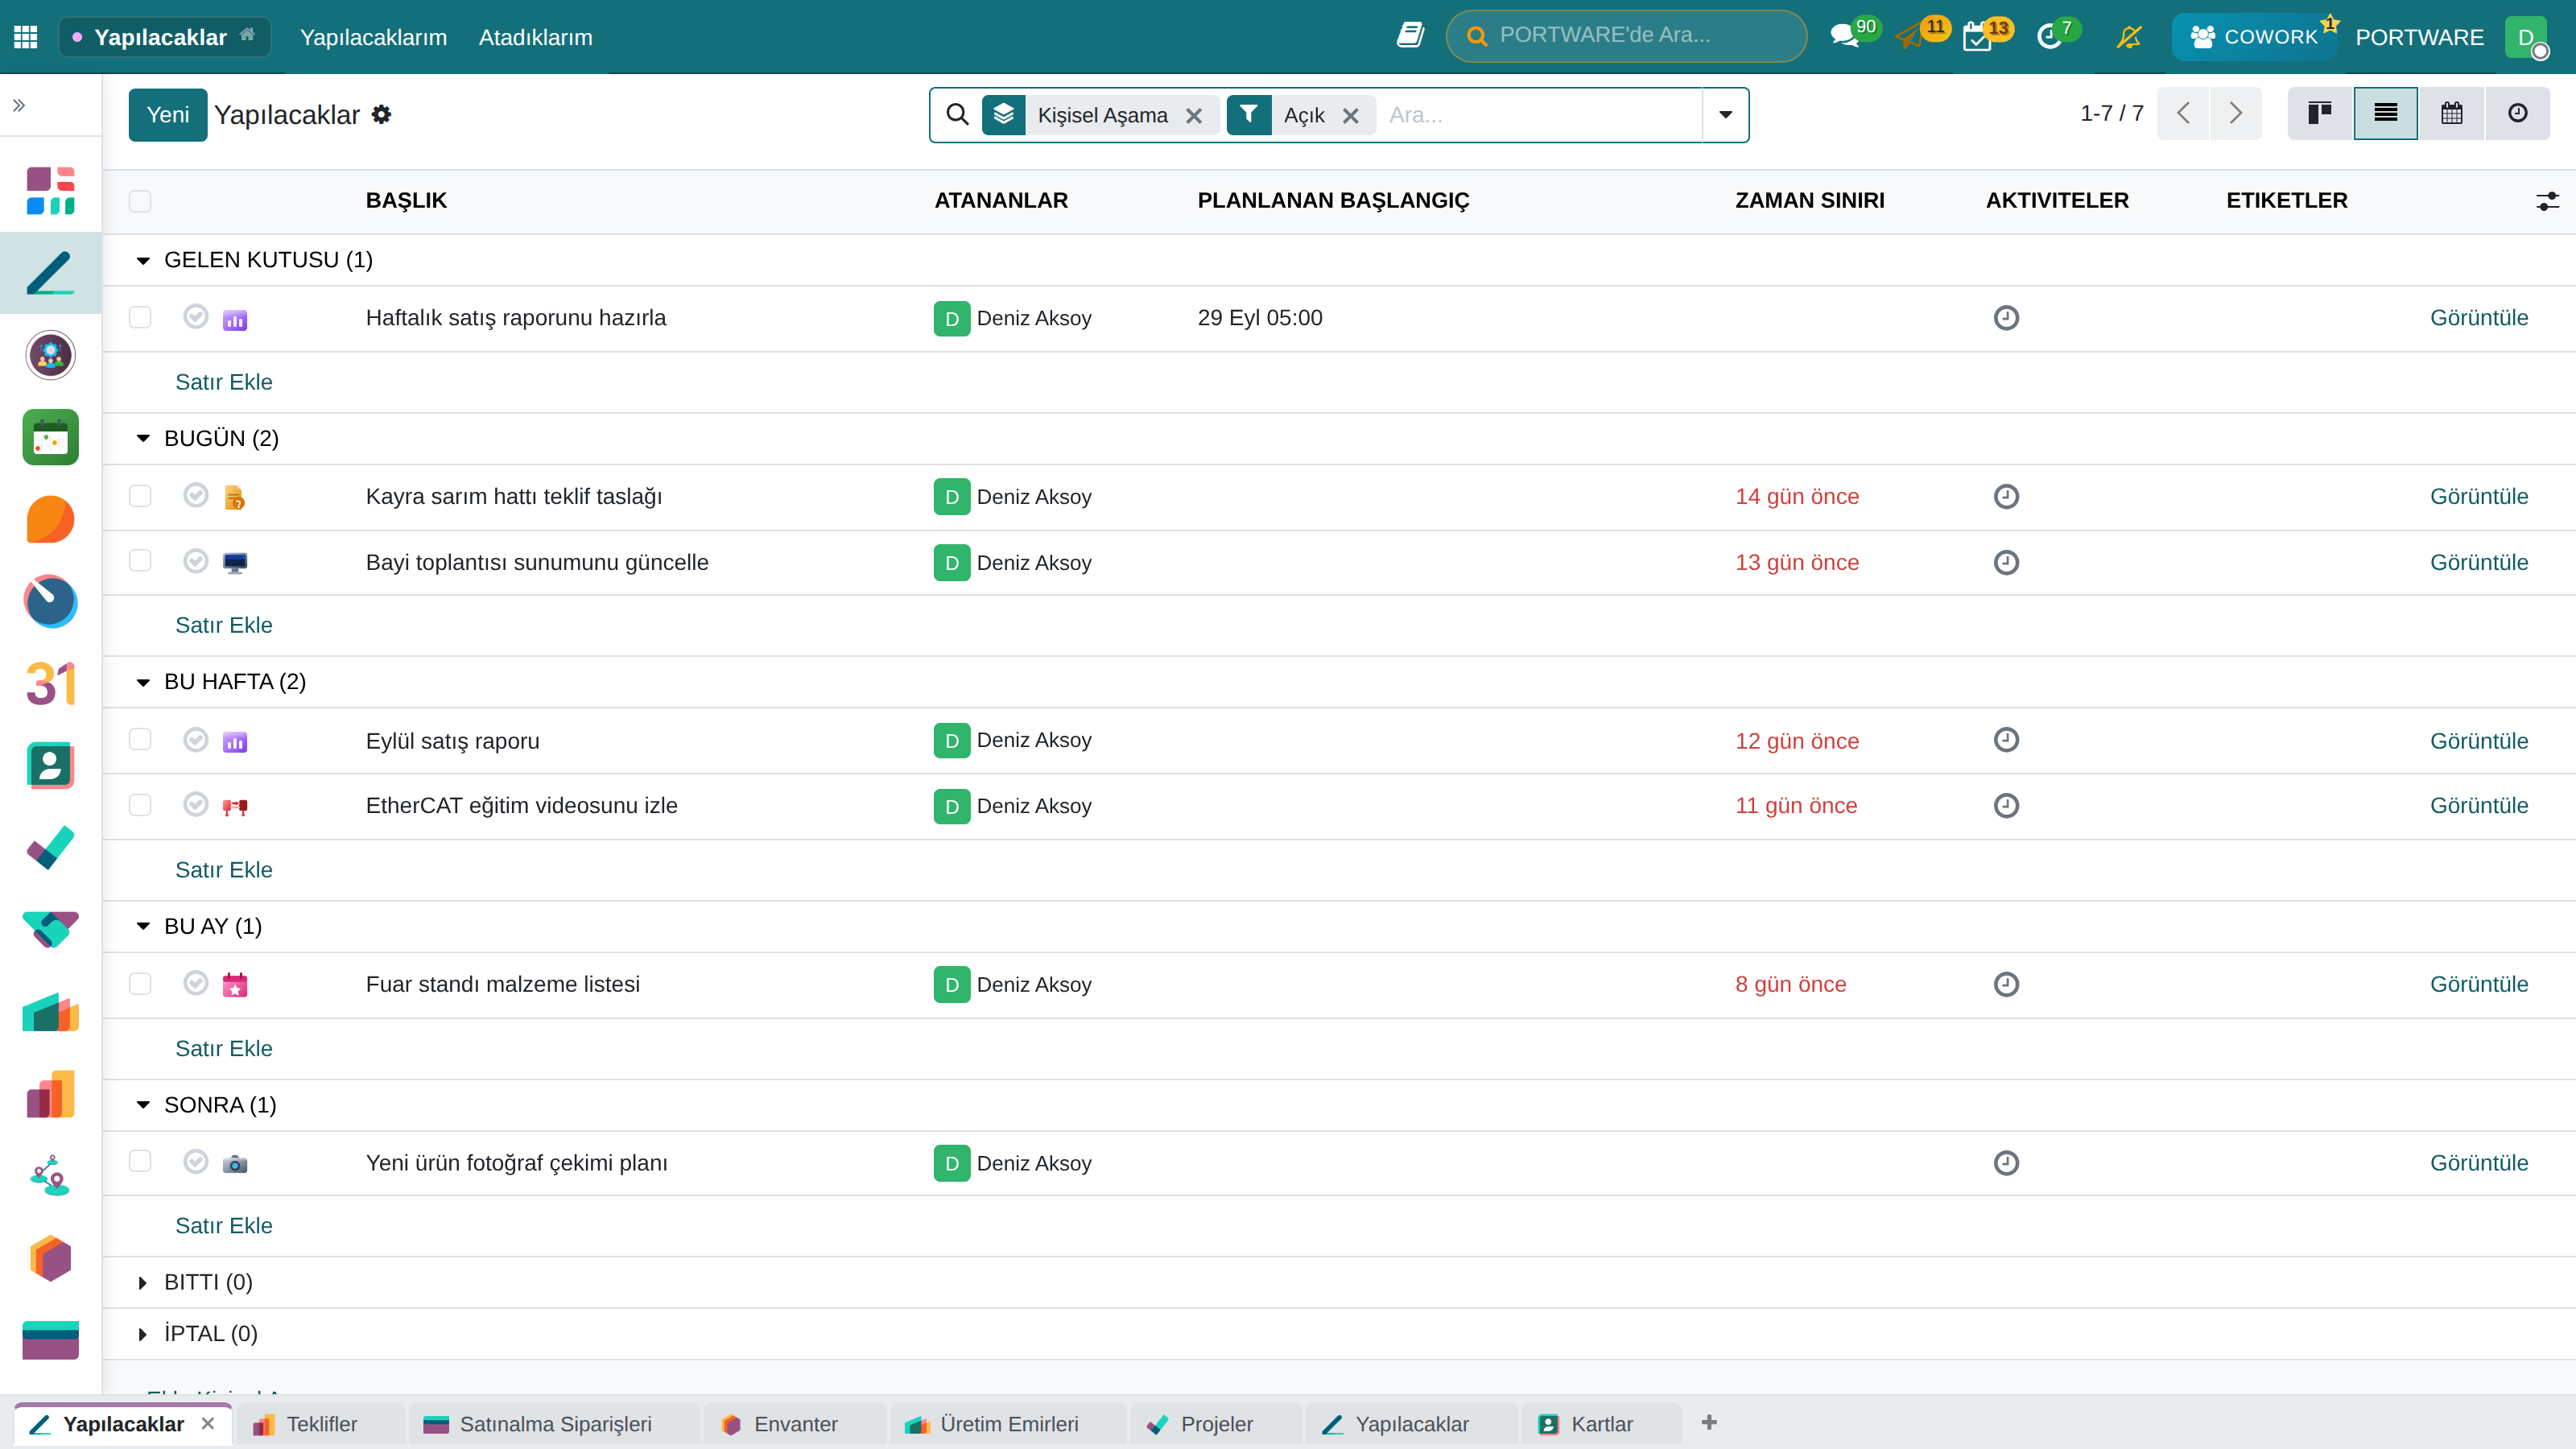
Task: Open Atadıklarım menu
Action: pyautogui.click(x=535, y=37)
